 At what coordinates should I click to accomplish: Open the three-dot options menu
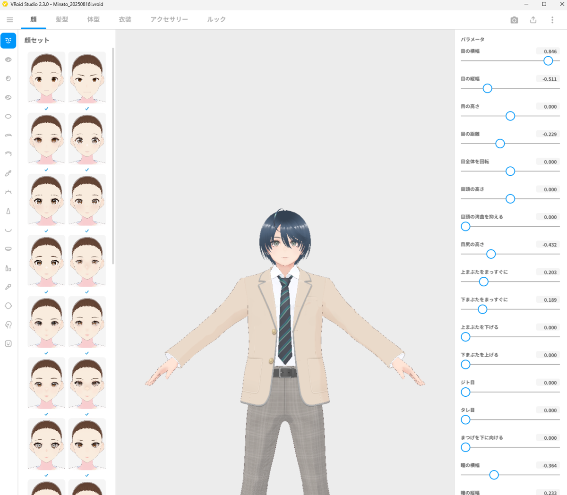point(551,20)
